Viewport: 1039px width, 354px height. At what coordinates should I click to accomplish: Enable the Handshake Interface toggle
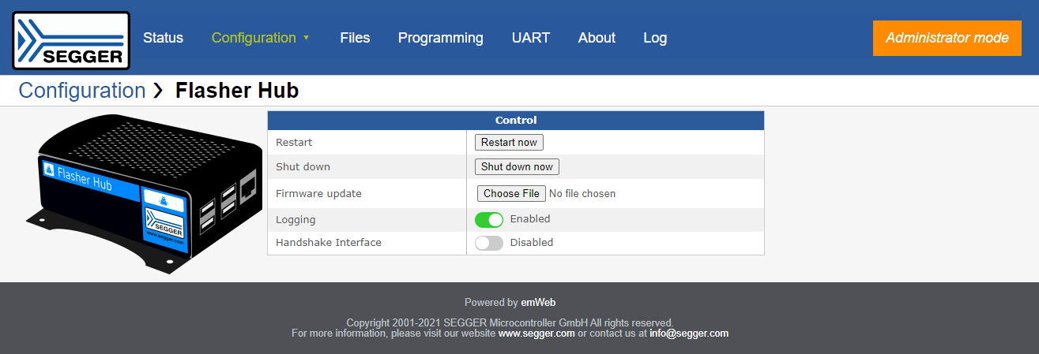488,244
